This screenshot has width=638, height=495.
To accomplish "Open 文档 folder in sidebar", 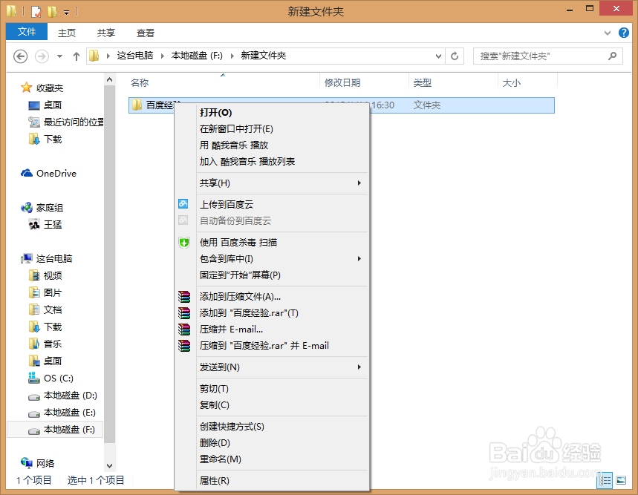I will click(45, 310).
